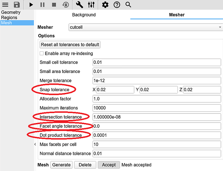
Task: Select Regions in the left list
Action: [x=9, y=17]
